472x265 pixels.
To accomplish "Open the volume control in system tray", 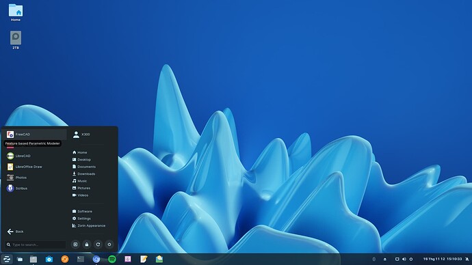I will point(404,259).
